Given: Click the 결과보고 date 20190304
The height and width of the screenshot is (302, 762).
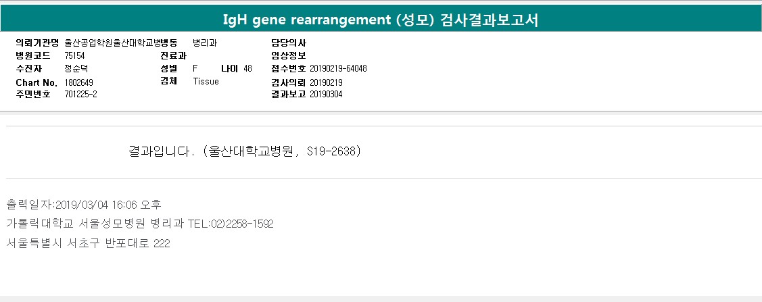Looking at the screenshot, I should 326,94.
